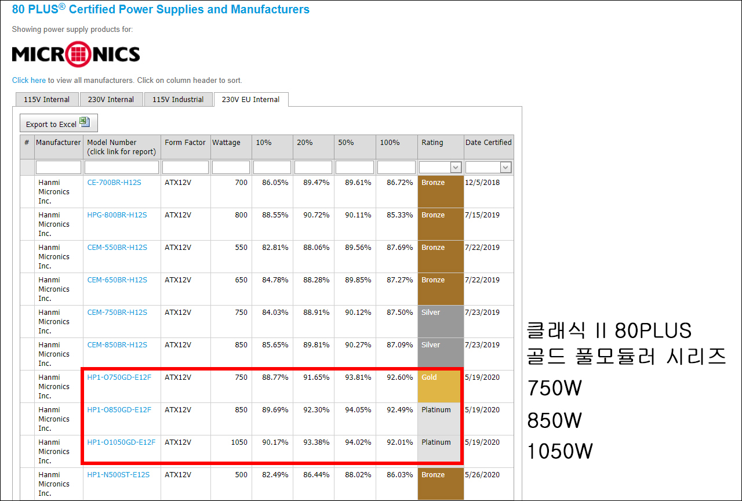Select the 115V Industrial tab
The height and width of the screenshot is (501, 742).
(x=178, y=100)
